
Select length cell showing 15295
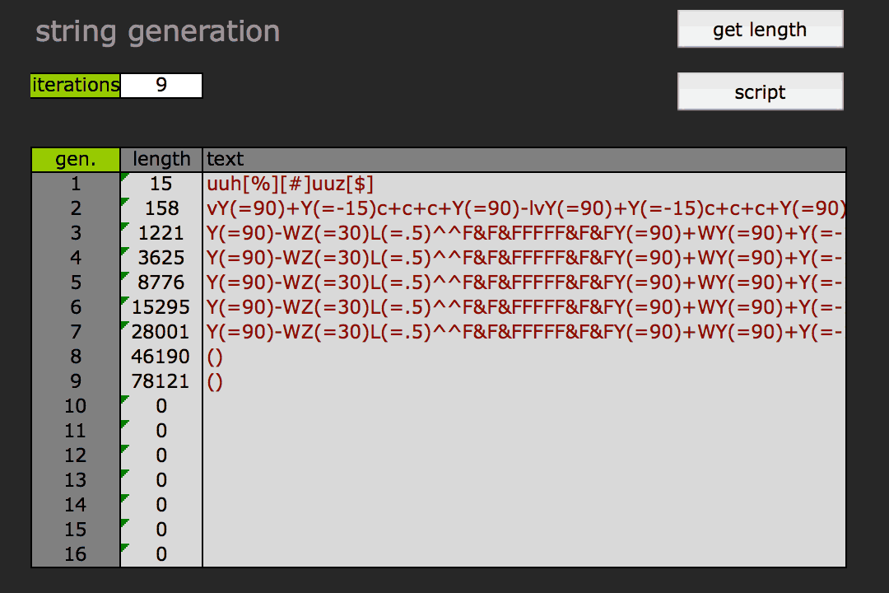pyautogui.click(x=161, y=307)
